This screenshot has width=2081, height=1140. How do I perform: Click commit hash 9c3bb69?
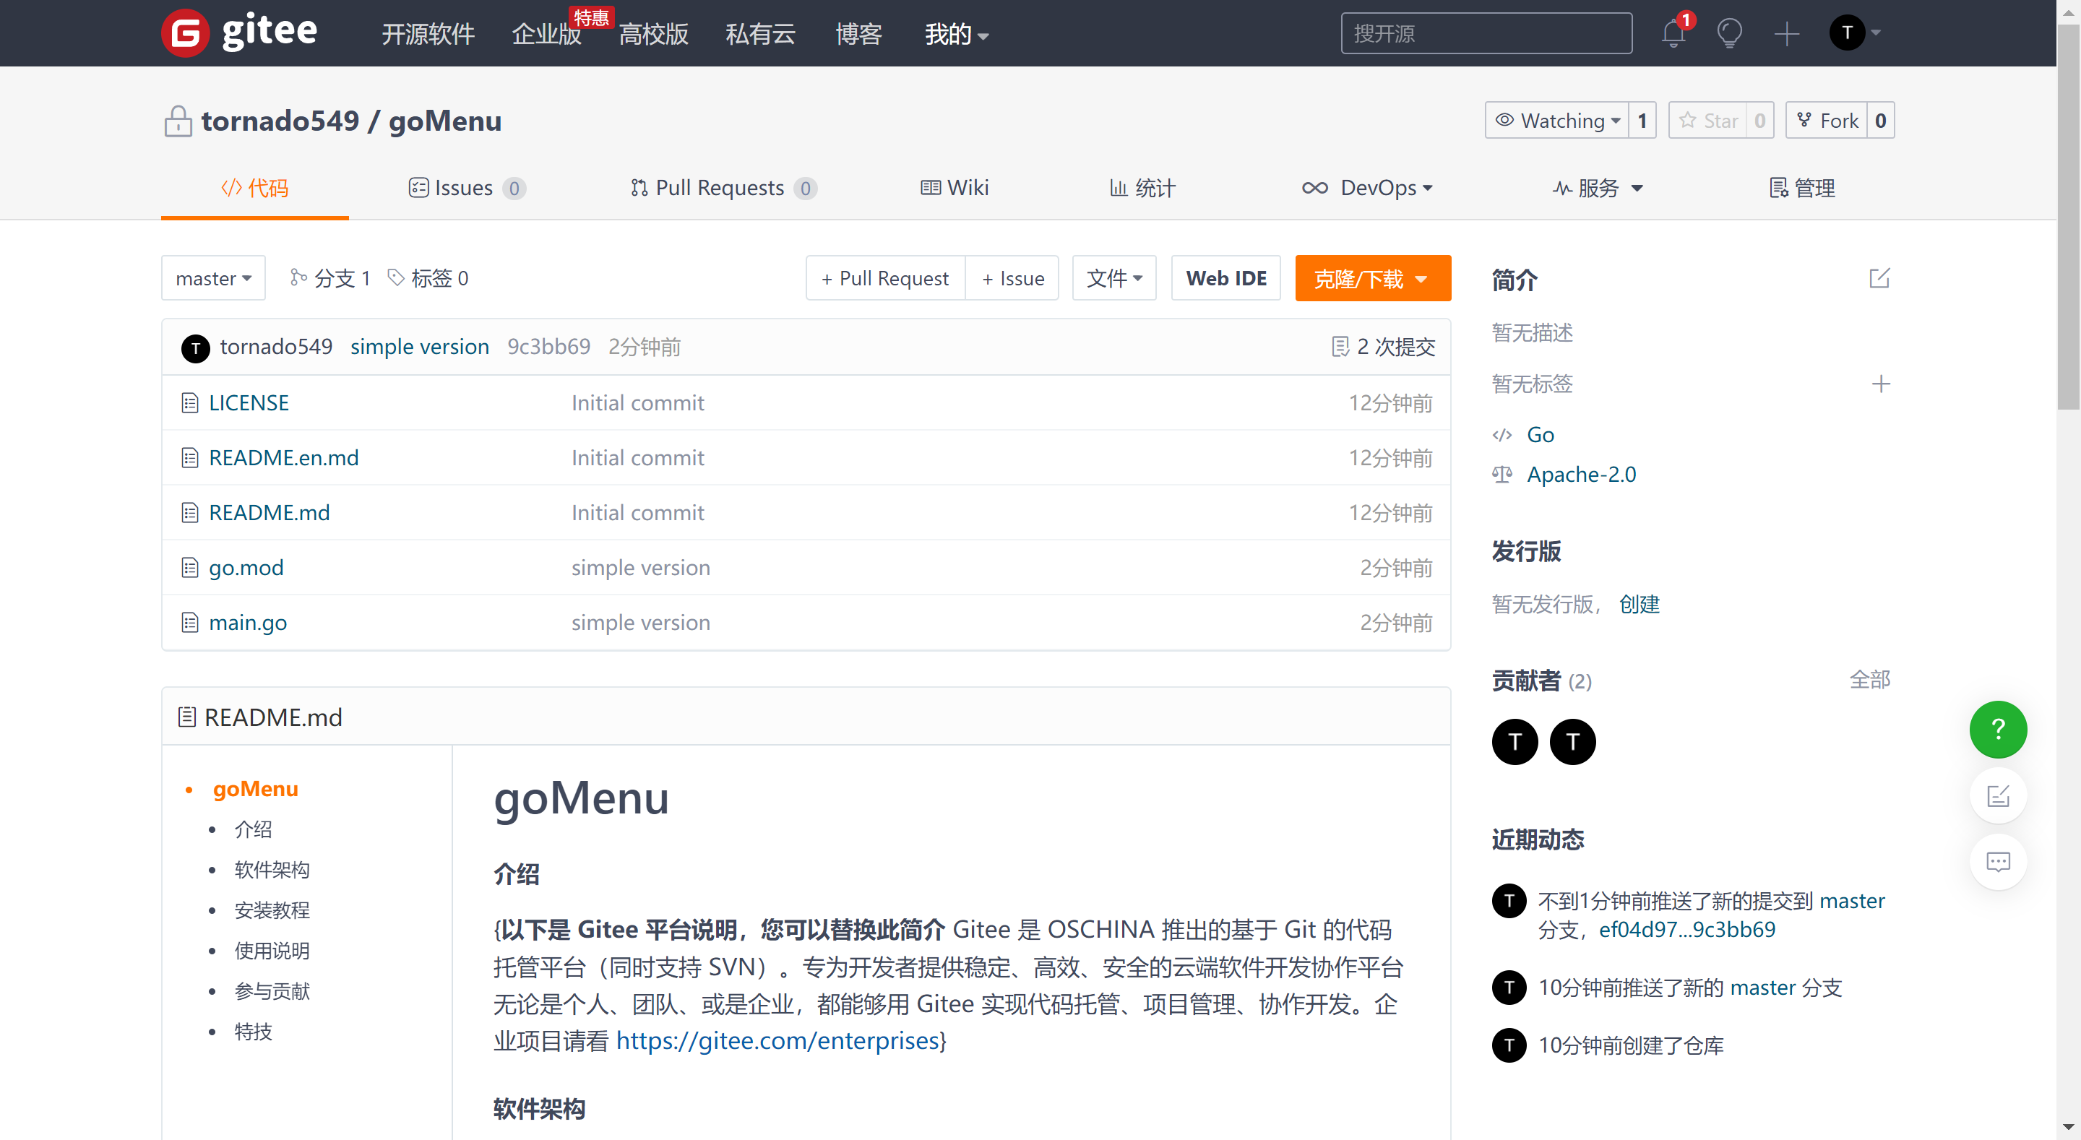coord(548,347)
